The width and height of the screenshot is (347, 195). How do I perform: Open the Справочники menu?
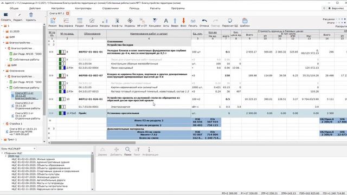(111, 8)
